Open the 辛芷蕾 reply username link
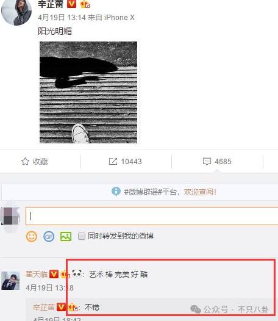Viewport: 278px width, 321px height. [x=44, y=308]
